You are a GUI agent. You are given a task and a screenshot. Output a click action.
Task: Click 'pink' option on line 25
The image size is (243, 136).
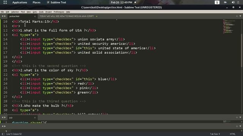pos(84,88)
